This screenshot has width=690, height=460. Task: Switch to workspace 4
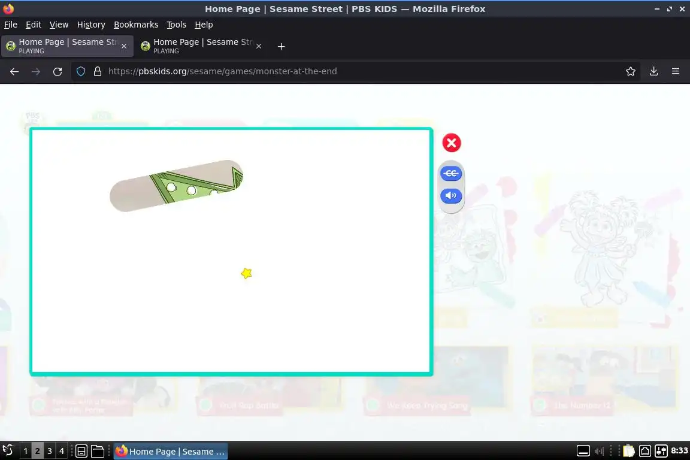[x=62, y=451]
